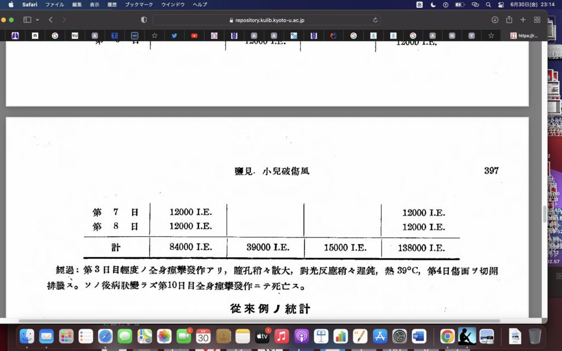The width and height of the screenshot is (562, 351).
Task: Toggle Do Not Disturb moon icon
Action: point(433,4)
